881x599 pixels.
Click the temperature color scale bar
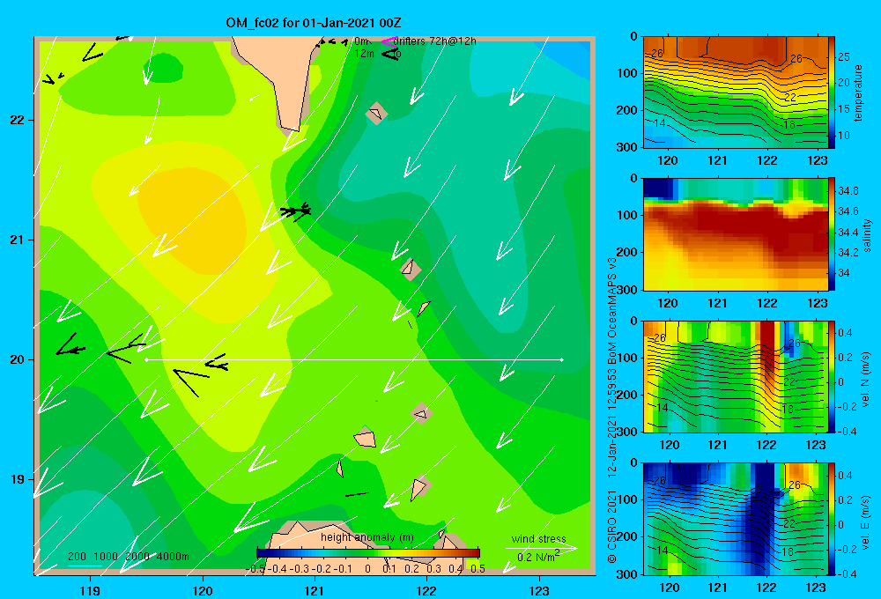[832, 92]
